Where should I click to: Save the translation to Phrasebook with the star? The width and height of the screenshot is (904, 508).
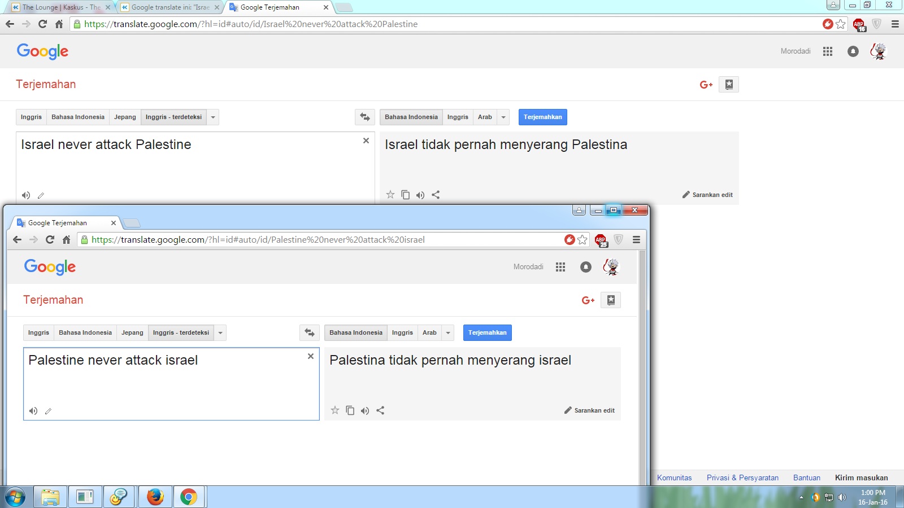(x=334, y=410)
